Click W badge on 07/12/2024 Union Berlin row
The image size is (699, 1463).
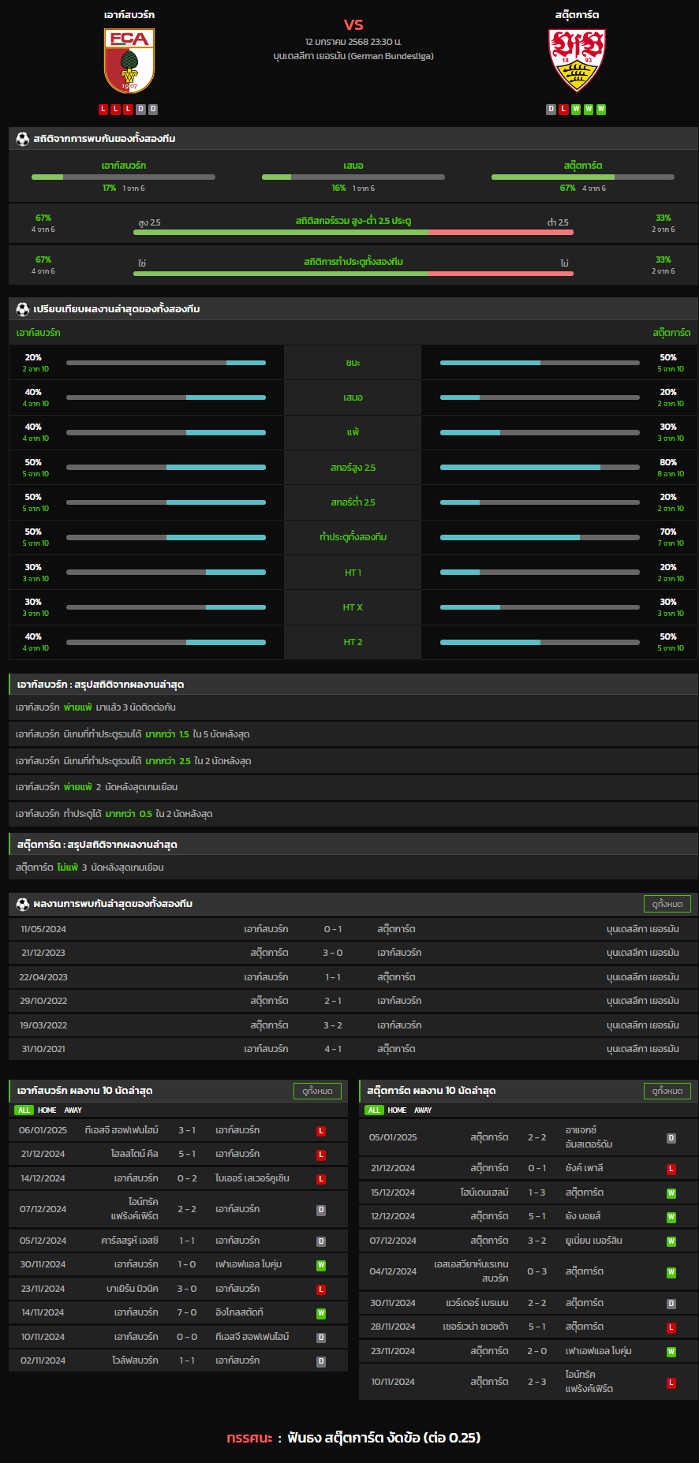[671, 1241]
